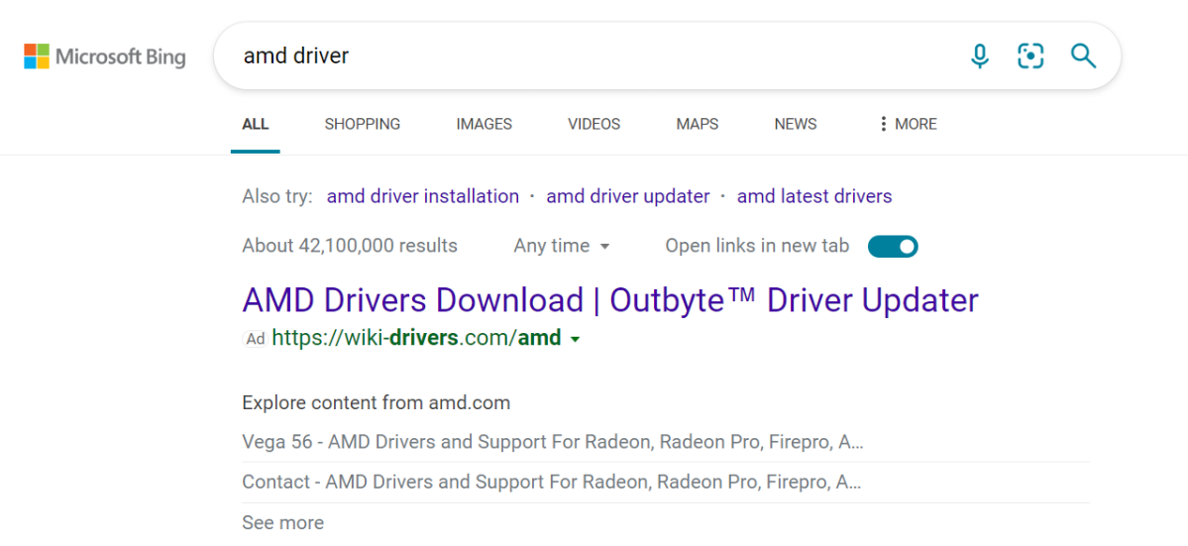Open AMD Drivers Download Outbyte result
The height and width of the screenshot is (546, 1188).
(x=610, y=300)
